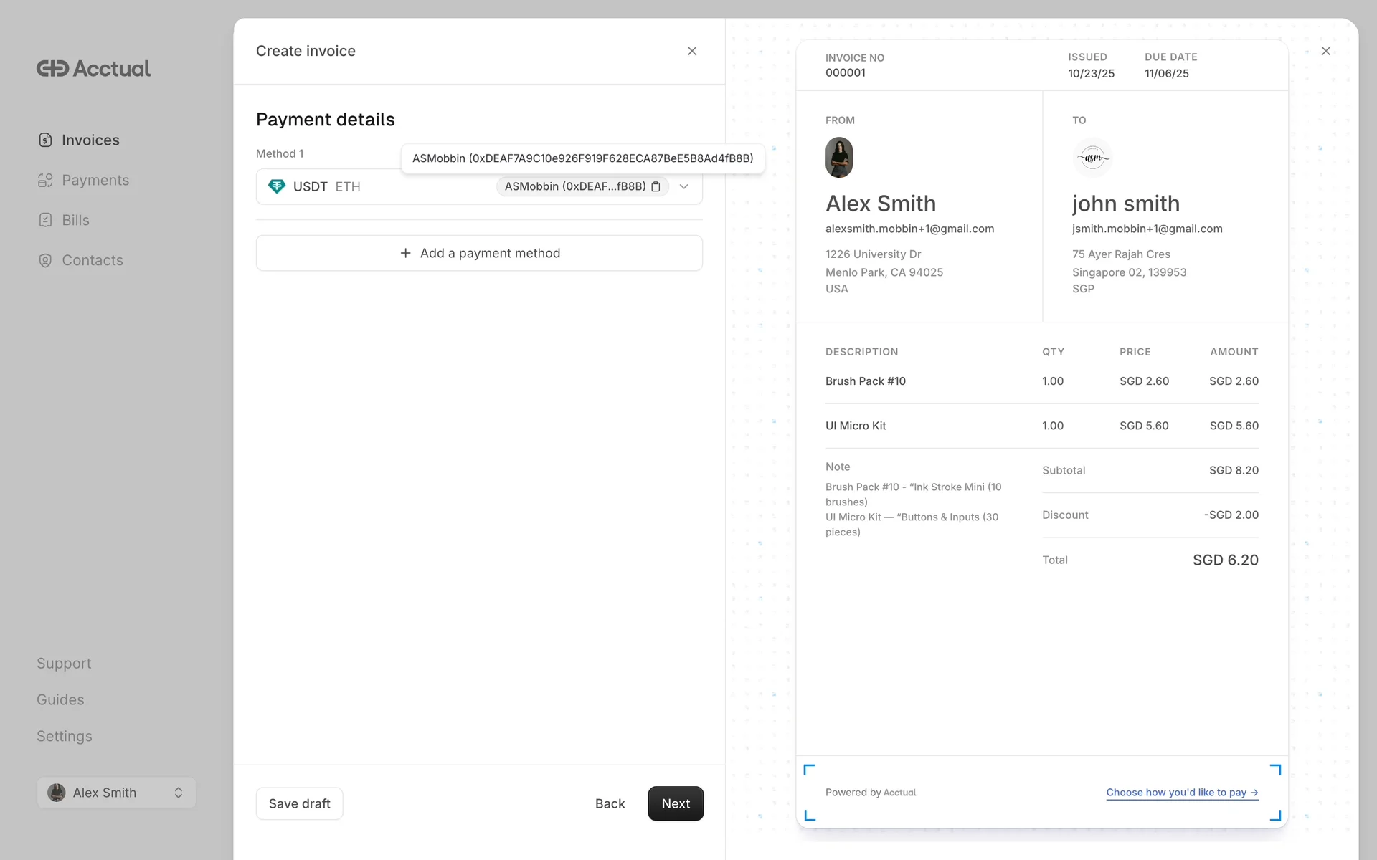The height and width of the screenshot is (860, 1377).
Task: Close the invoice preview pane
Action: (x=1325, y=52)
